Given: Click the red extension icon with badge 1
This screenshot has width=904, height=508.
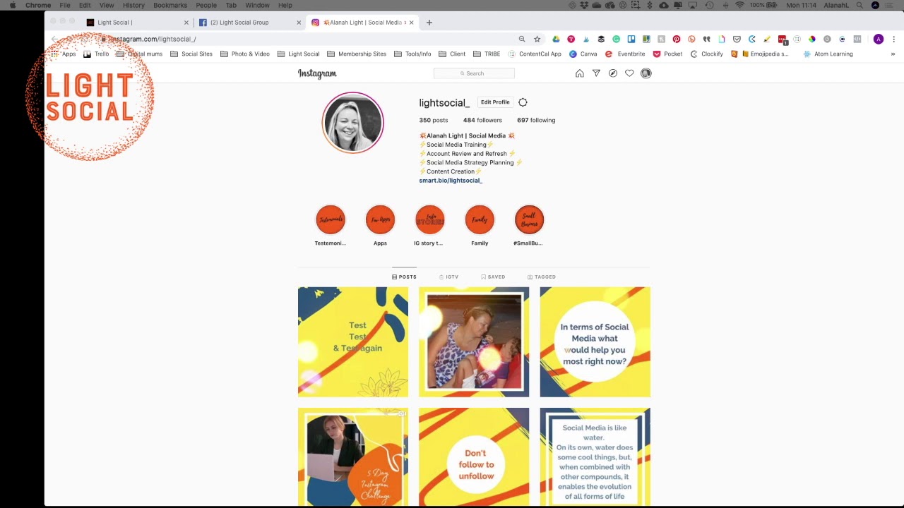Looking at the screenshot, I should (783, 40).
